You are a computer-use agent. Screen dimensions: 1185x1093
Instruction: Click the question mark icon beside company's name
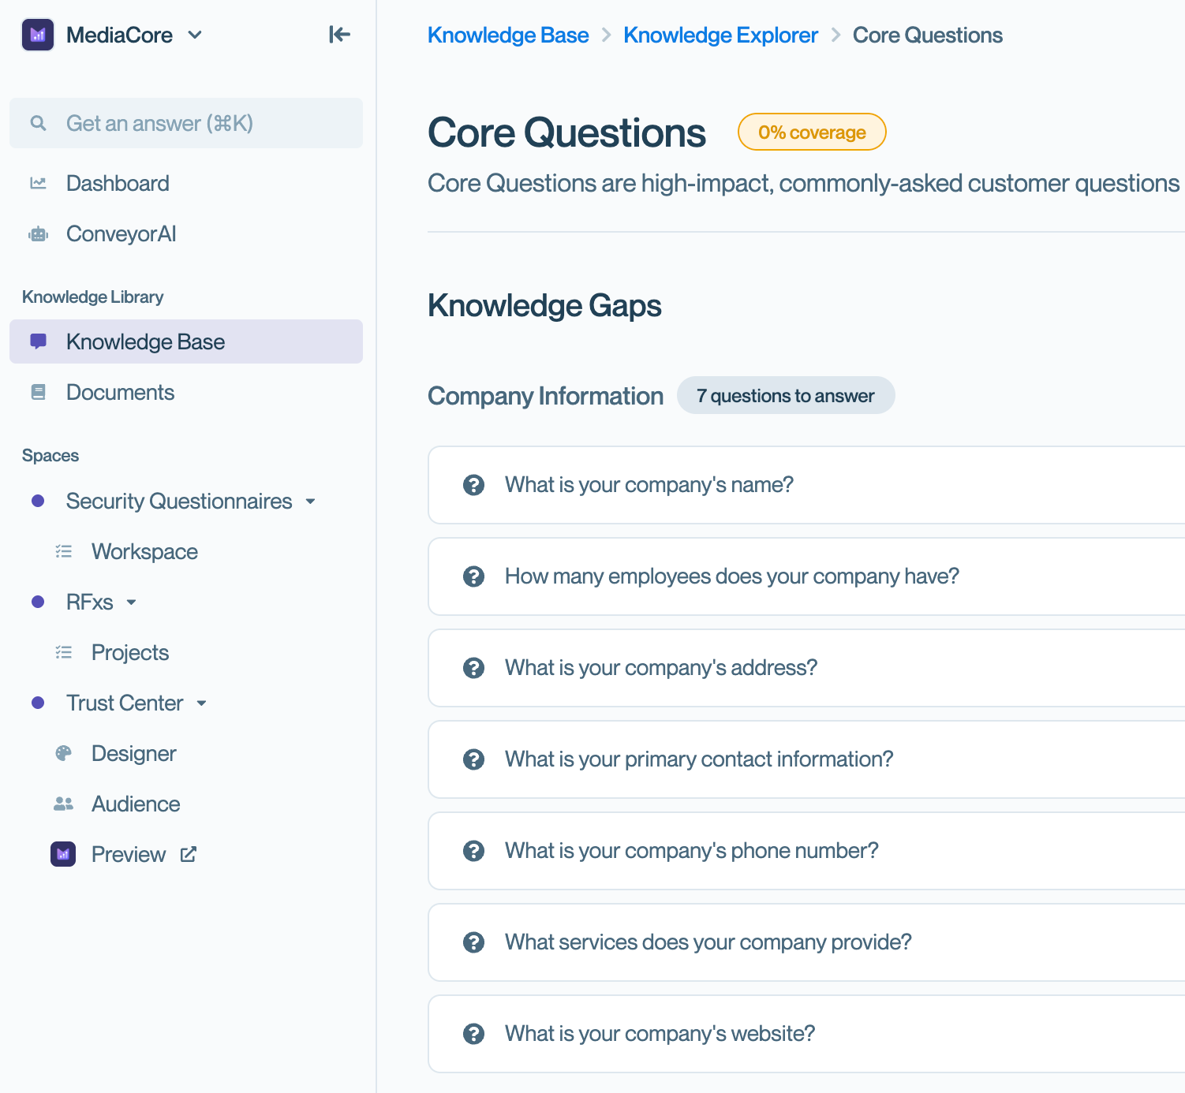tap(473, 485)
